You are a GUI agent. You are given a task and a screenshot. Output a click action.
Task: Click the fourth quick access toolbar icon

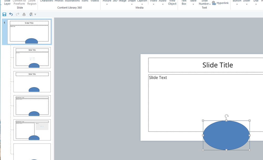click(24, 14)
